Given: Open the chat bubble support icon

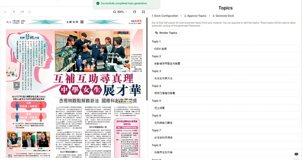Looking at the screenshot, I should pos(296,154).
